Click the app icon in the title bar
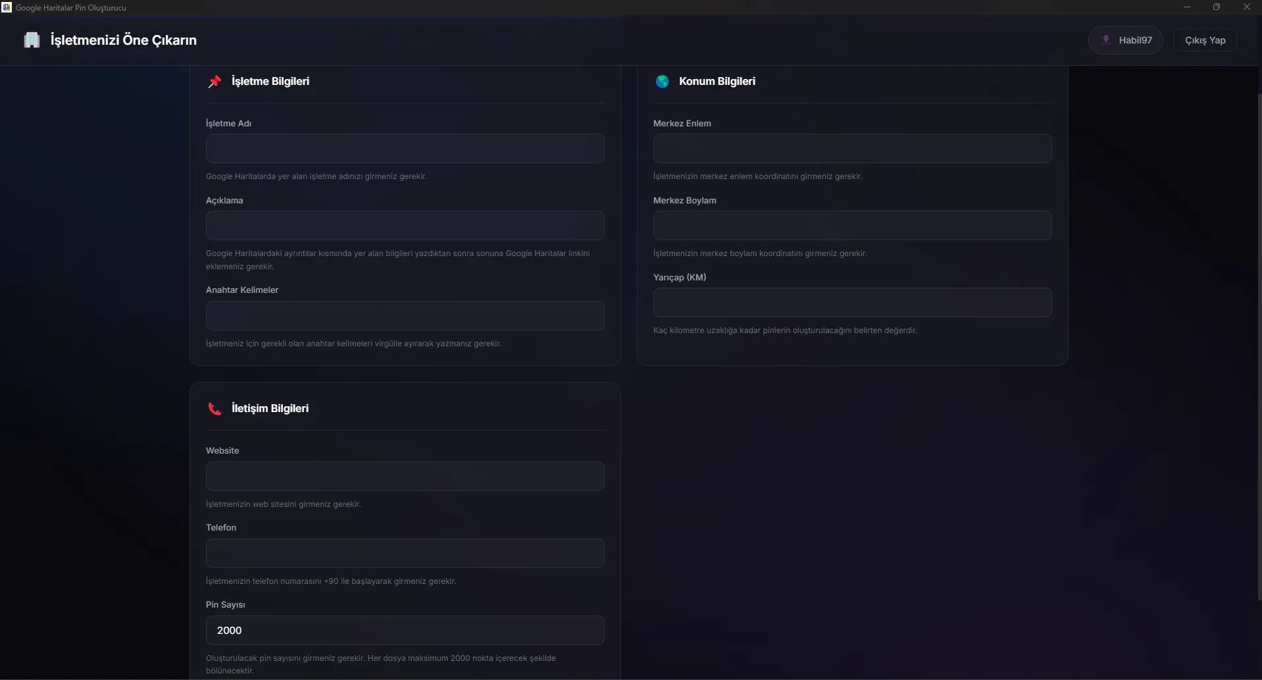Screen dimensions: 1262x680 [7, 7]
